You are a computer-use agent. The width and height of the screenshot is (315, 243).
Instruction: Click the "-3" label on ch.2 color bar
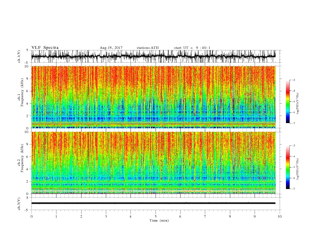294,146
